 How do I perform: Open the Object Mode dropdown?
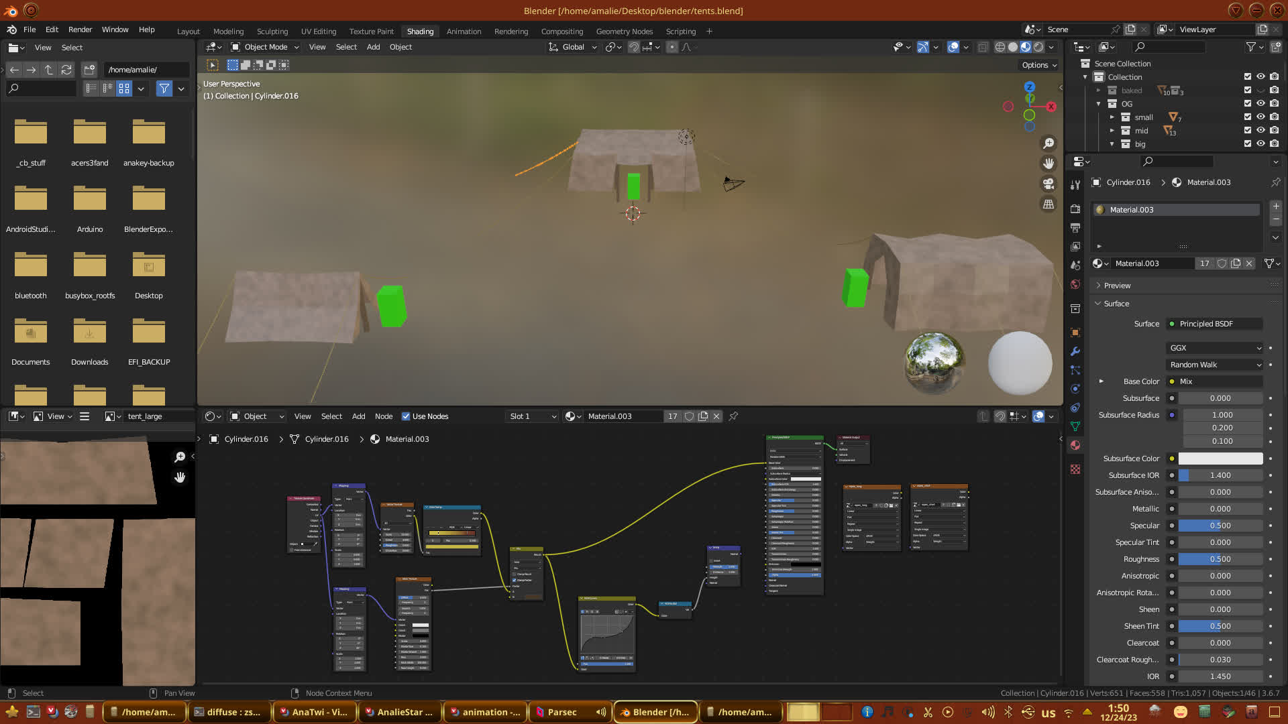pos(265,47)
